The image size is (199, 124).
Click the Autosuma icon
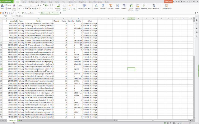pos(103,6)
